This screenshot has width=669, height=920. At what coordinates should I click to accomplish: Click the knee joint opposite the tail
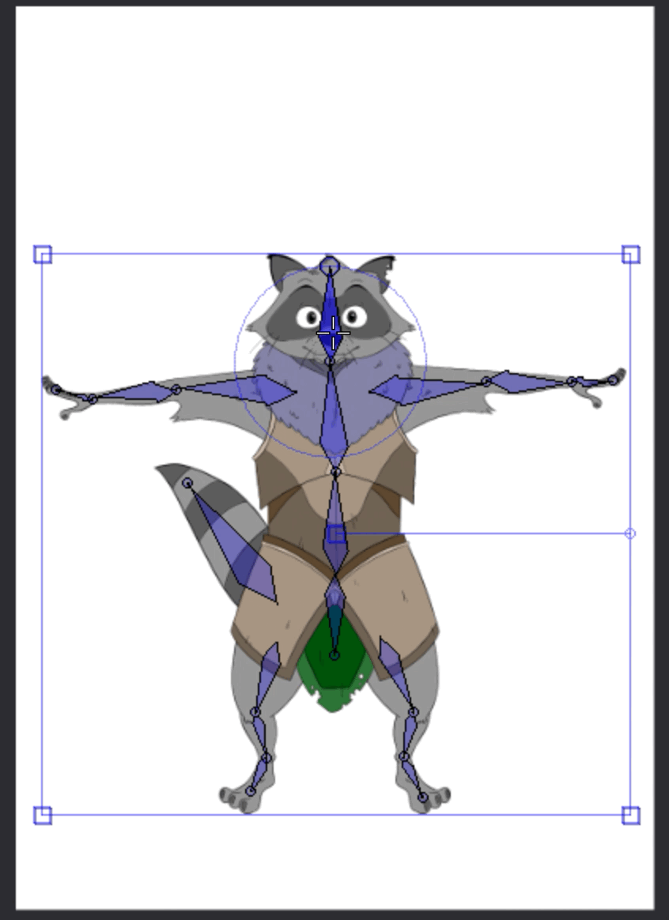pos(413,712)
